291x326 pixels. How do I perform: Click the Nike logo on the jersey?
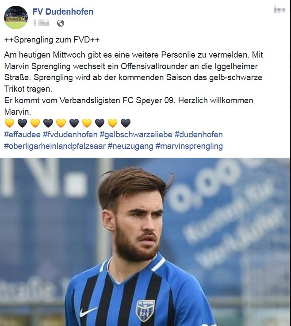[88, 312]
